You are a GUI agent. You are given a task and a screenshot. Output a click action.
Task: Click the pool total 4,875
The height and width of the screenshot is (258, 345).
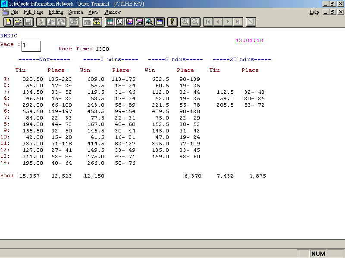pyautogui.click(x=257, y=176)
